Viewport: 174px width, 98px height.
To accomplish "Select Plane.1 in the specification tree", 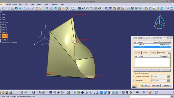I will [4, 27].
